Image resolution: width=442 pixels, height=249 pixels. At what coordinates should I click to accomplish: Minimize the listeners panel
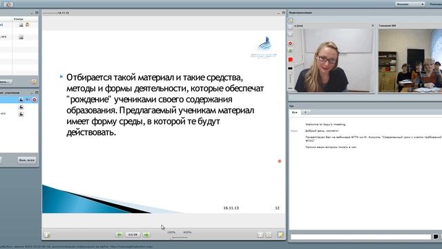(x=32, y=93)
